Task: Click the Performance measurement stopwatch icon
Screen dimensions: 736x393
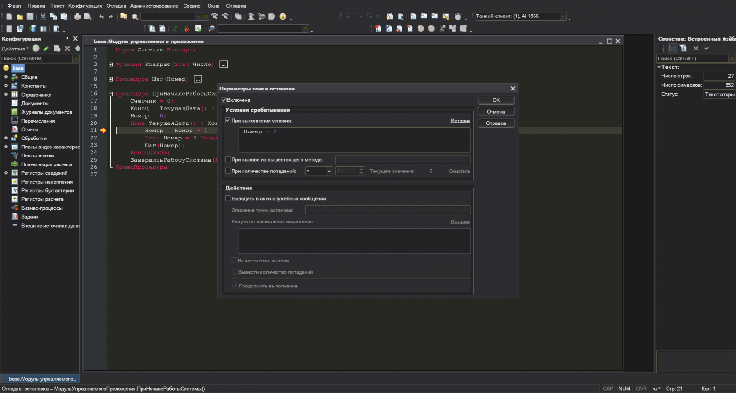Action: 458,16
